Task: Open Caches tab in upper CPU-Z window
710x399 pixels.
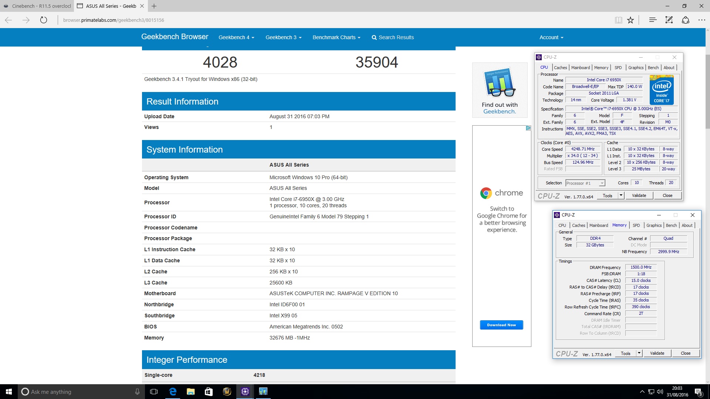Action: [560, 68]
